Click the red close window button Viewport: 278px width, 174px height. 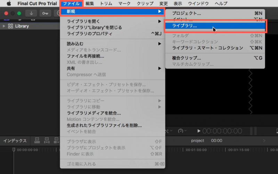pyautogui.click(x=6, y=13)
